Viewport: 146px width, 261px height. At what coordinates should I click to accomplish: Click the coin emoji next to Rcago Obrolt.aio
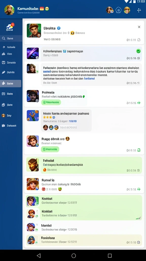point(67,139)
